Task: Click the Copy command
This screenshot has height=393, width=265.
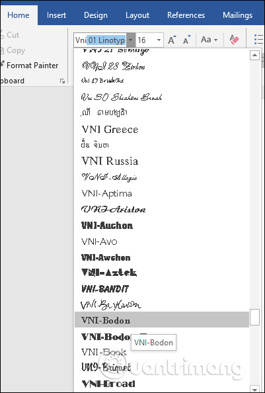Action: tap(13, 50)
